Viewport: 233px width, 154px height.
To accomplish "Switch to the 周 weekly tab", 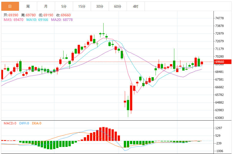I will (x=28, y=6).
